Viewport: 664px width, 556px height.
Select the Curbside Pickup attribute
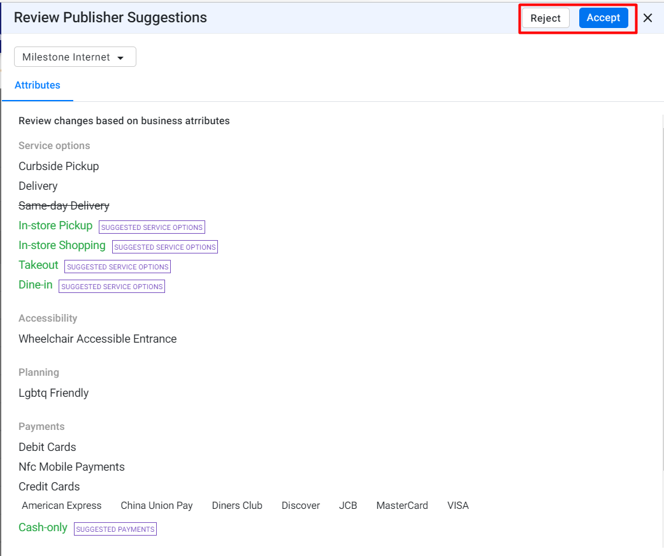coord(59,166)
